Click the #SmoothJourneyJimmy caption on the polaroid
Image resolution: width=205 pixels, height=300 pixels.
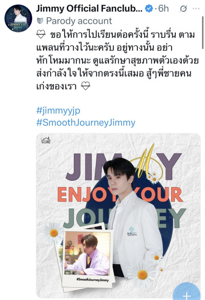(x=93, y=280)
